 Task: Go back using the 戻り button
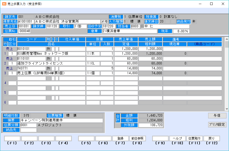coord(211,138)
